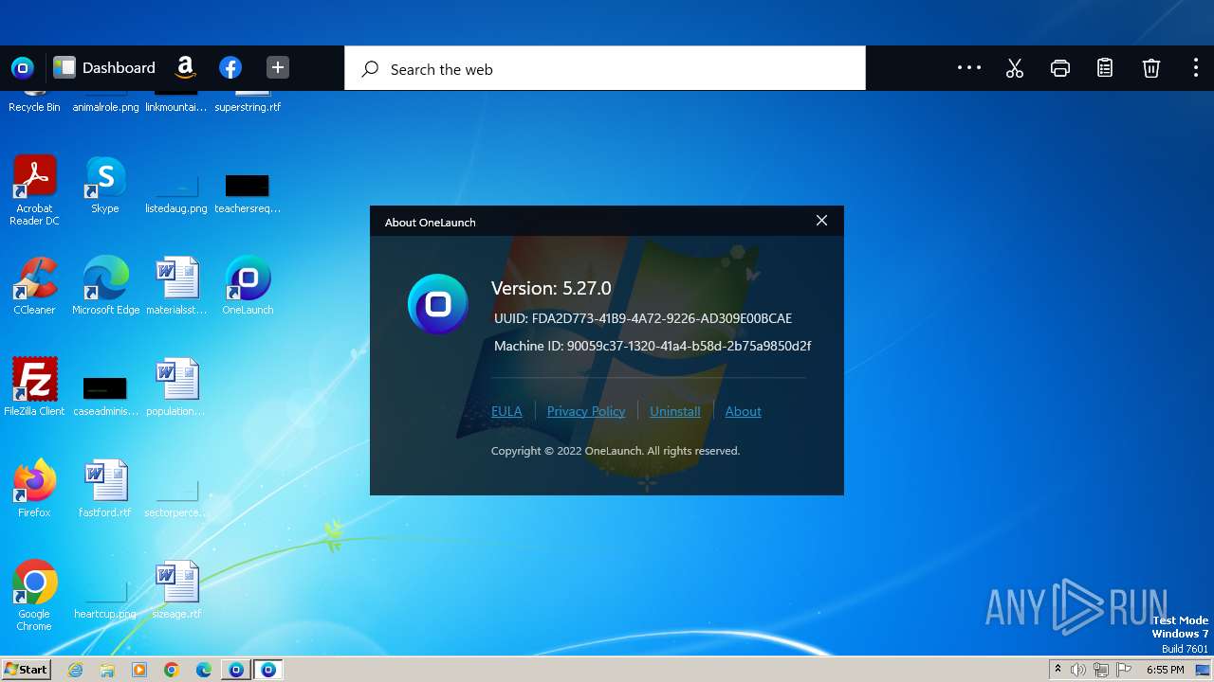Click the printer icon in the top bar
1214x682 pixels.
[1060, 68]
